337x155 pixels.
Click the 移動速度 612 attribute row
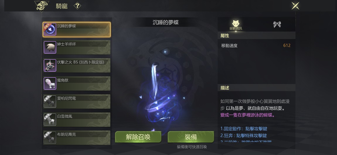(256, 45)
